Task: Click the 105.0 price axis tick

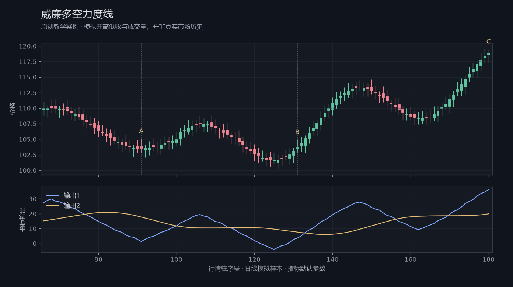Action: pos(28,139)
